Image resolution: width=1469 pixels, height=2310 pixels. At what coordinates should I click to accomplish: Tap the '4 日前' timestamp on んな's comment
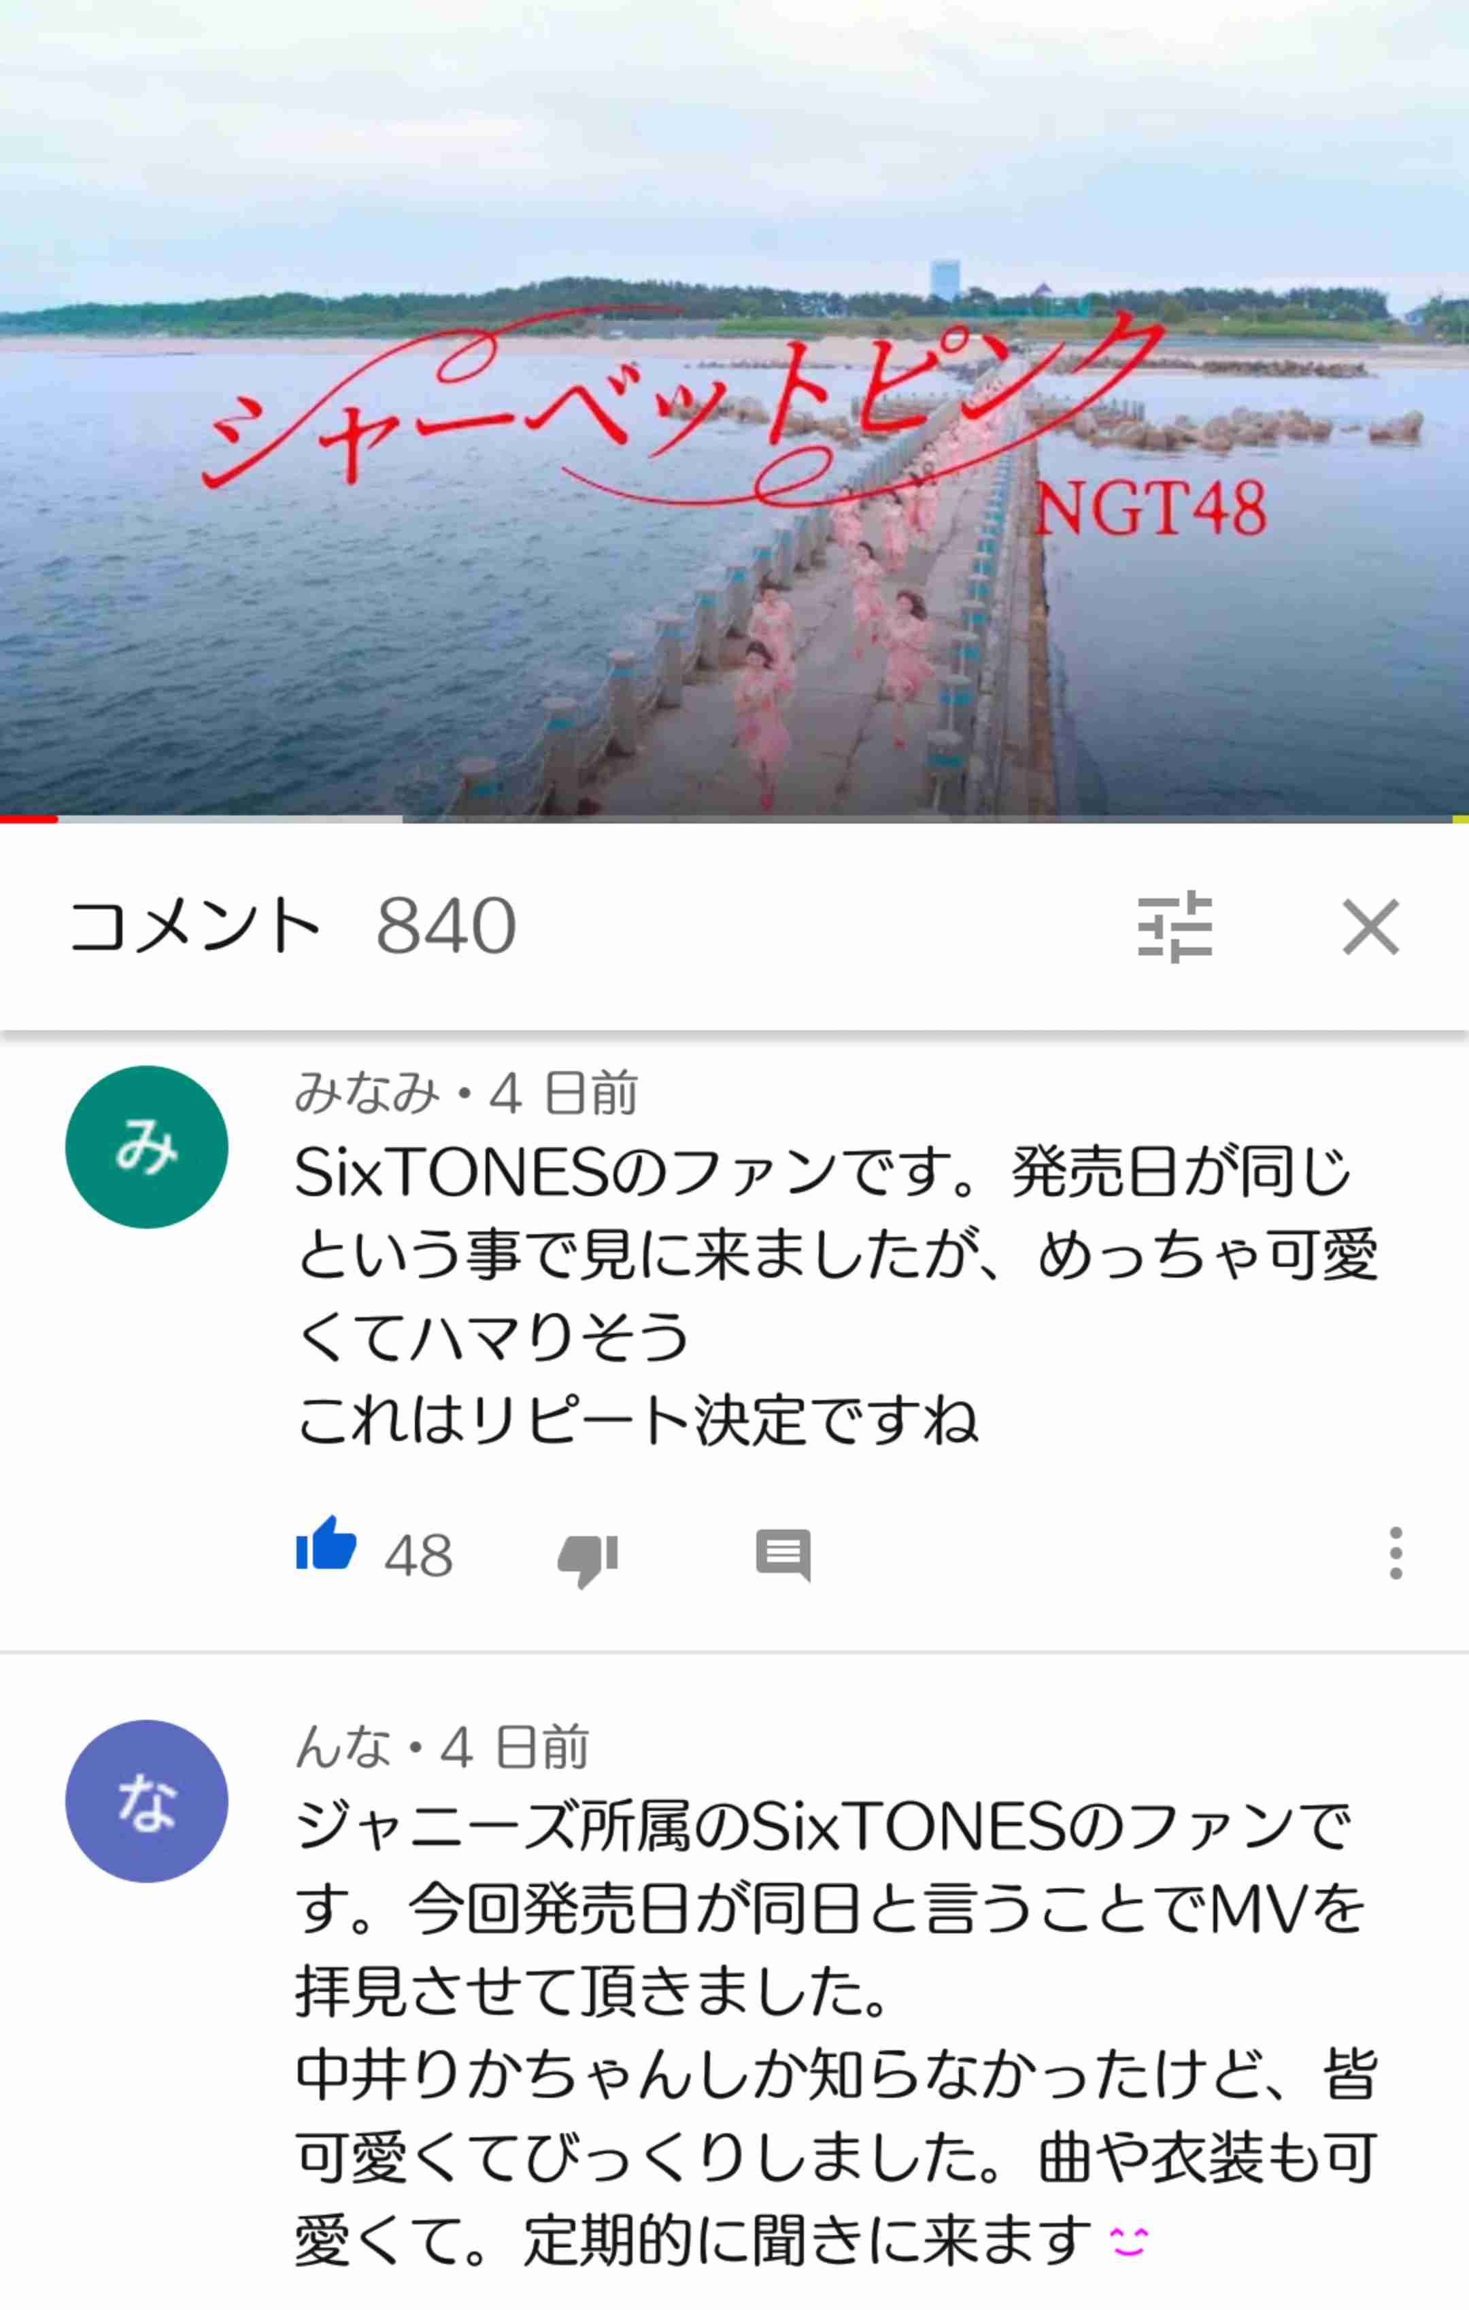pos(514,1746)
